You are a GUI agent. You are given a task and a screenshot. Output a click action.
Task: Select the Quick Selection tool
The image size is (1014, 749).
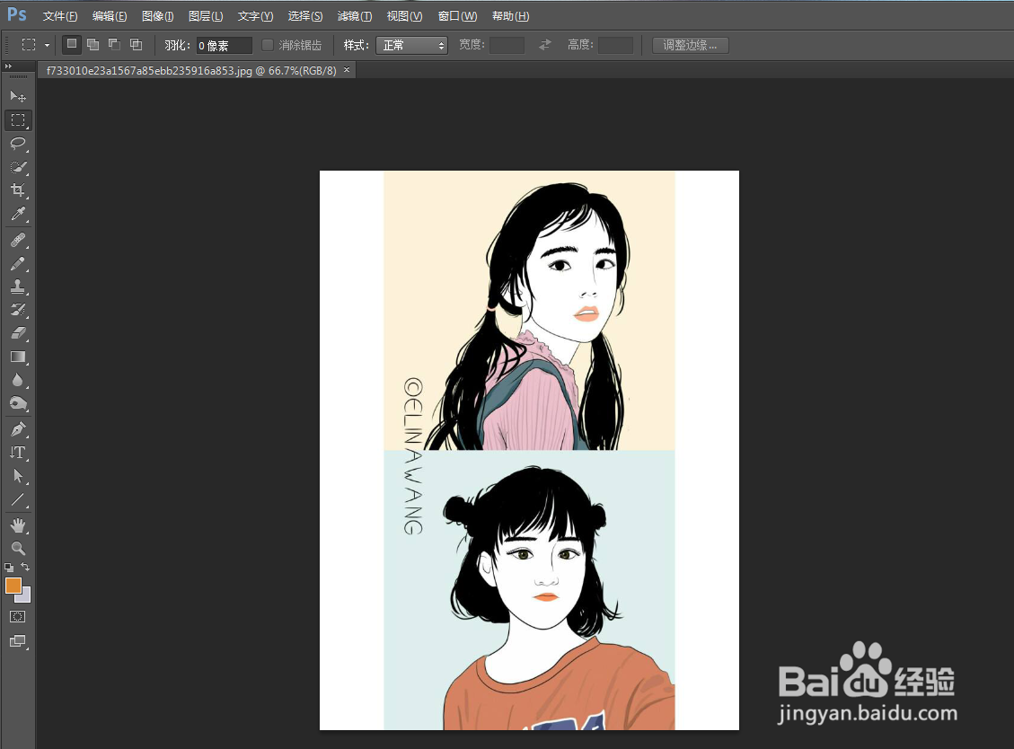[x=17, y=167]
